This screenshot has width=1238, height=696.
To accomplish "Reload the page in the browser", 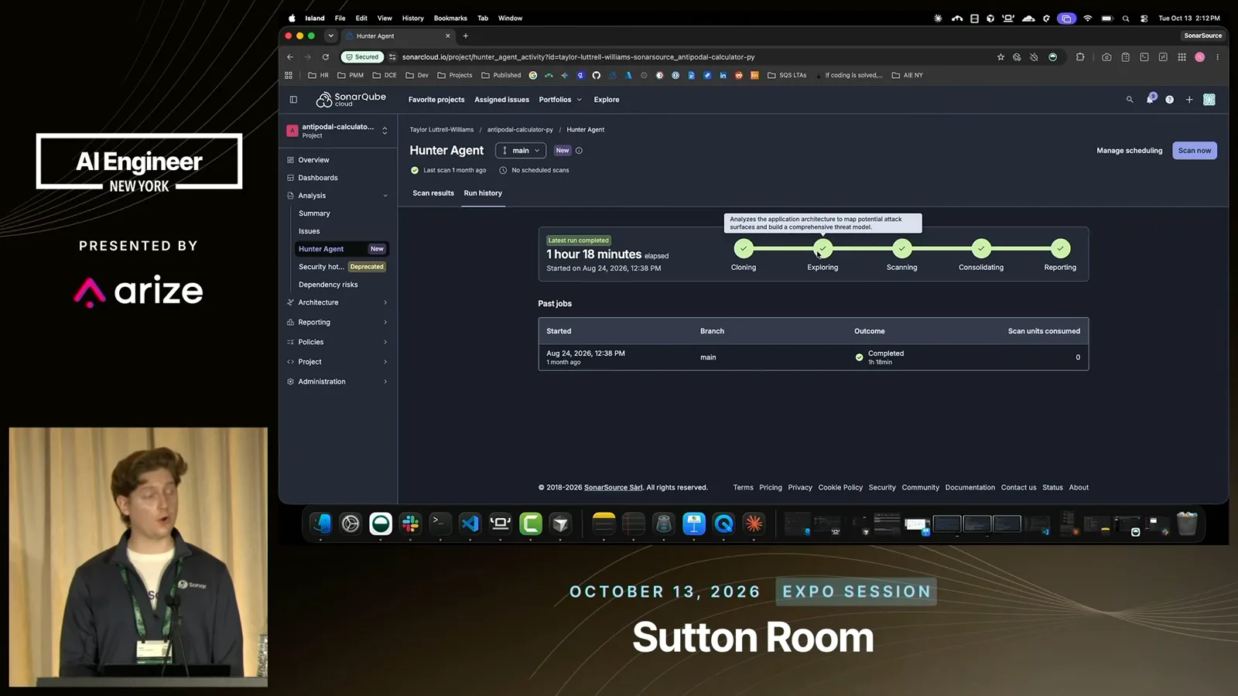I will coord(326,57).
